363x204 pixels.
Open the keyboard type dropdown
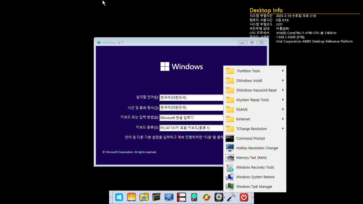coord(191,128)
